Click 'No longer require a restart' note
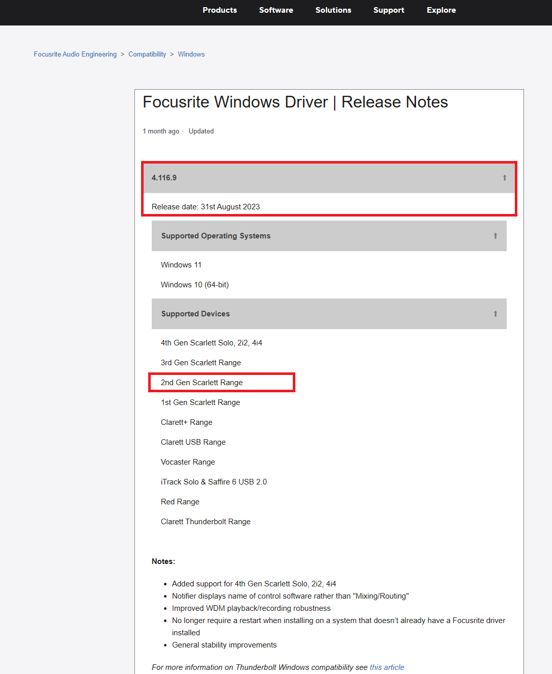Image resolution: width=552 pixels, height=674 pixels. click(339, 627)
